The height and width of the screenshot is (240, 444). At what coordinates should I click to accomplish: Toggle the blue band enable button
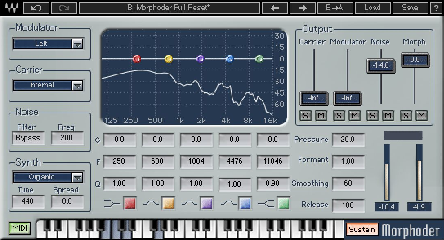click(x=245, y=203)
